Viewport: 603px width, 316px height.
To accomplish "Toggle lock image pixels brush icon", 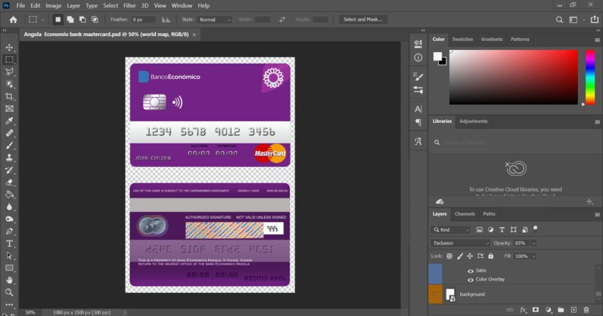I will click(x=460, y=256).
